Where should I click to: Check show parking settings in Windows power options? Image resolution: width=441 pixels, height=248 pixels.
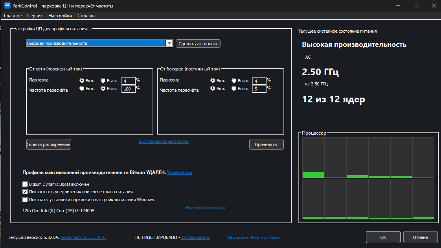pos(25,200)
